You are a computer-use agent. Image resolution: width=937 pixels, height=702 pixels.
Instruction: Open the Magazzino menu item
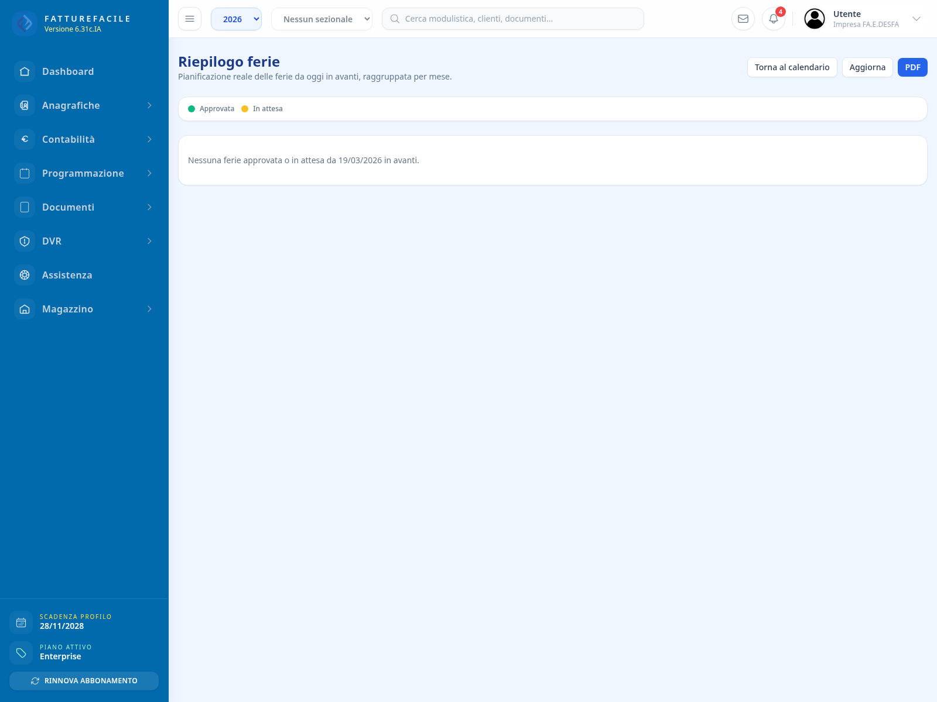pyautogui.click(x=84, y=309)
